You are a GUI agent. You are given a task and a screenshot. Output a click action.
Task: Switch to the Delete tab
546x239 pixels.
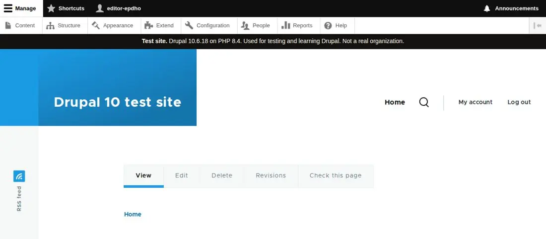pyautogui.click(x=222, y=176)
